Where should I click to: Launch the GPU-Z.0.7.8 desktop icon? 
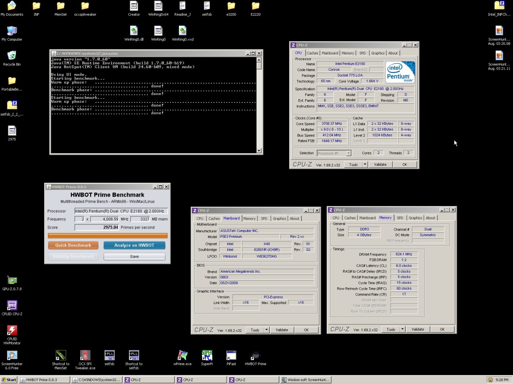[x=12, y=283]
